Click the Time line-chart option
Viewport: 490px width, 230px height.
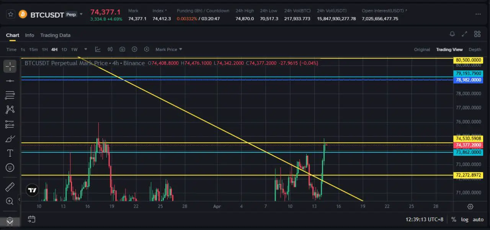[11, 49]
